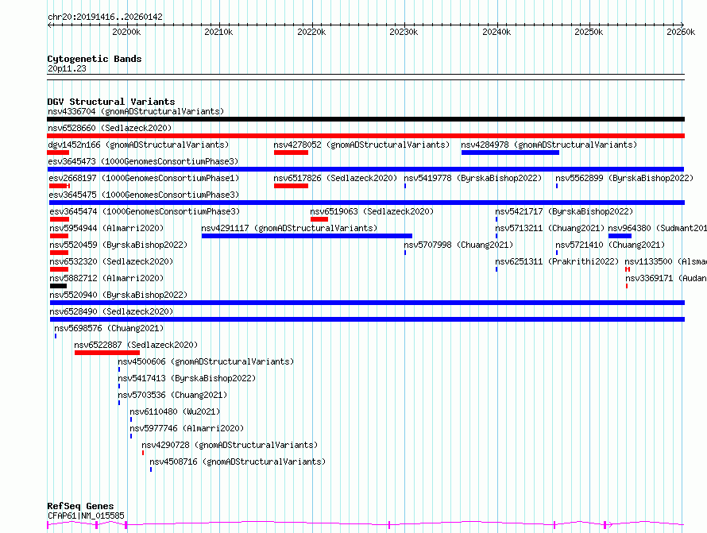707x533 pixels.
Task: Click the nsv5520940 (ByrskaBishop2022) label
Action: click(x=118, y=295)
